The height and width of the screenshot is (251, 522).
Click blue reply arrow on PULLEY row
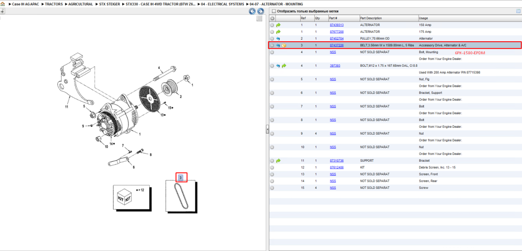tap(278, 39)
